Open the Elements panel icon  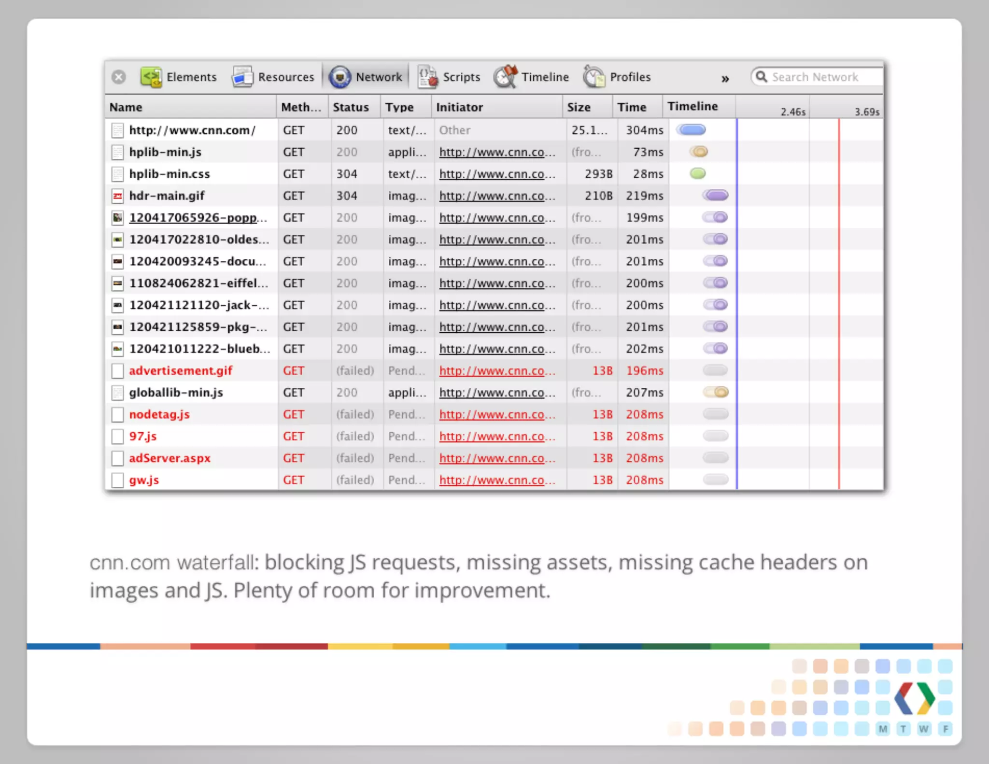coord(151,77)
